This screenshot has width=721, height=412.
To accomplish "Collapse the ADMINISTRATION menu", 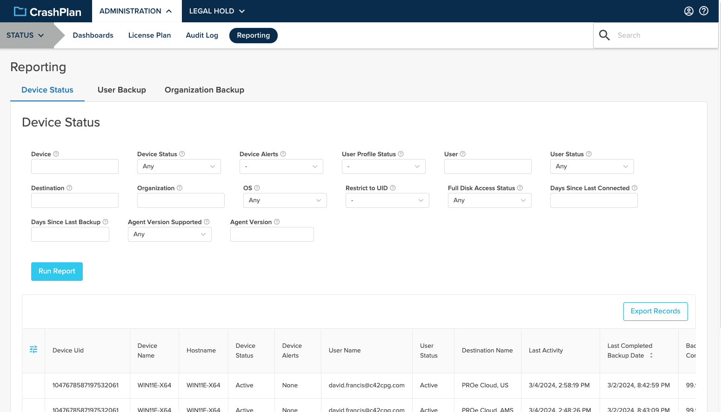I will tap(136, 11).
